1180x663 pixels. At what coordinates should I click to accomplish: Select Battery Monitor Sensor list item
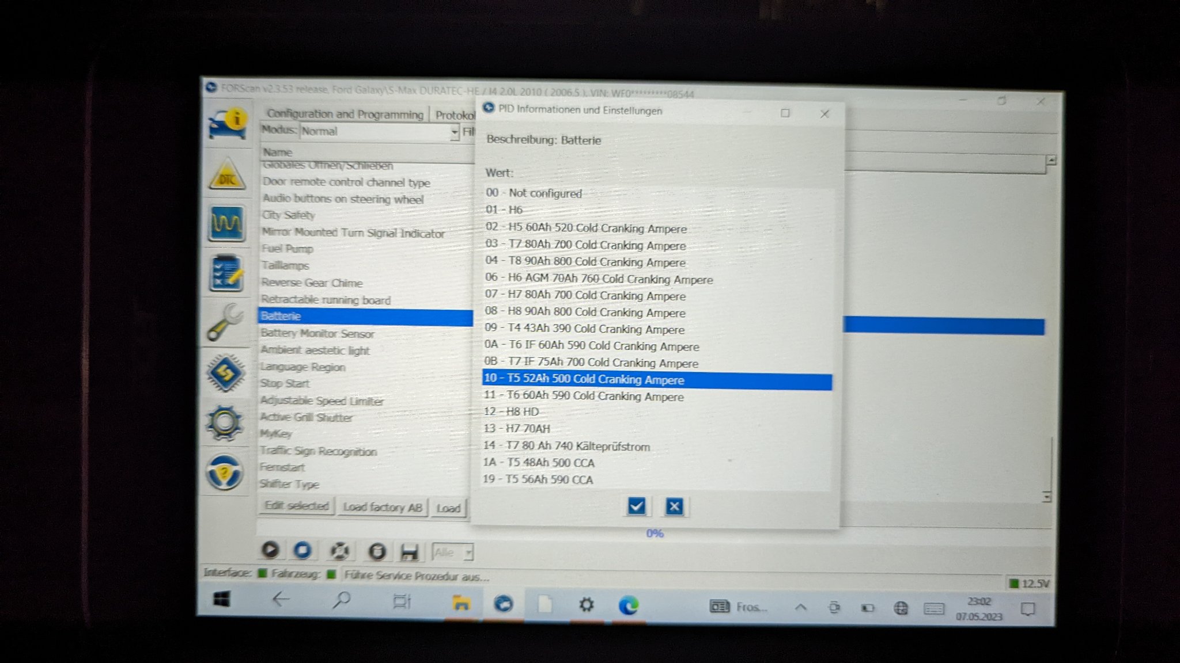point(317,333)
